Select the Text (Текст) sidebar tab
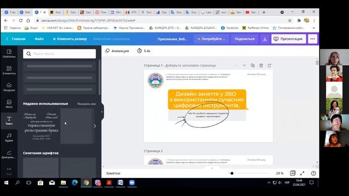The height and width of the screenshot is (196, 349). [9, 120]
